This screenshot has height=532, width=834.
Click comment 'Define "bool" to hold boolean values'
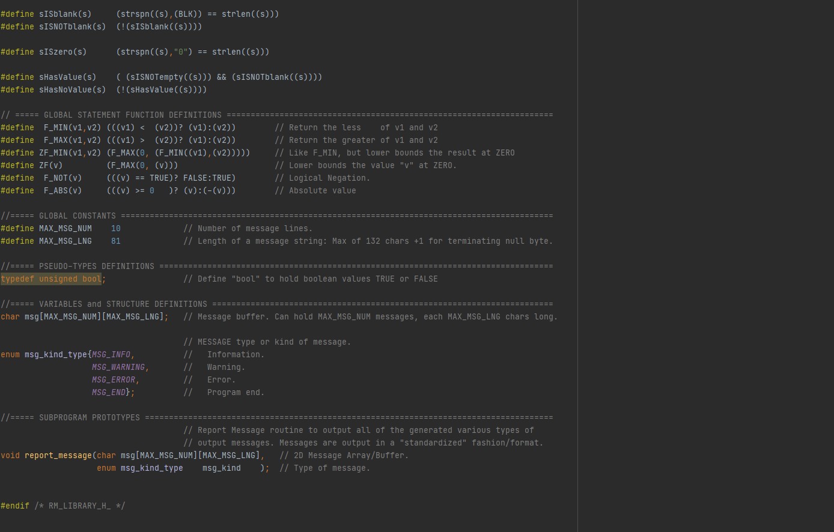point(311,279)
